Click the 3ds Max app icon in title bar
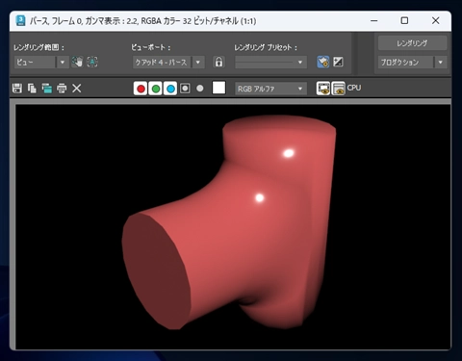Image resolution: width=462 pixels, height=361 pixels. (x=20, y=21)
